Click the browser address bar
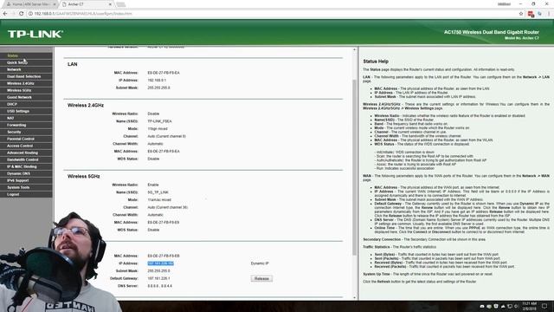 click(x=272, y=14)
